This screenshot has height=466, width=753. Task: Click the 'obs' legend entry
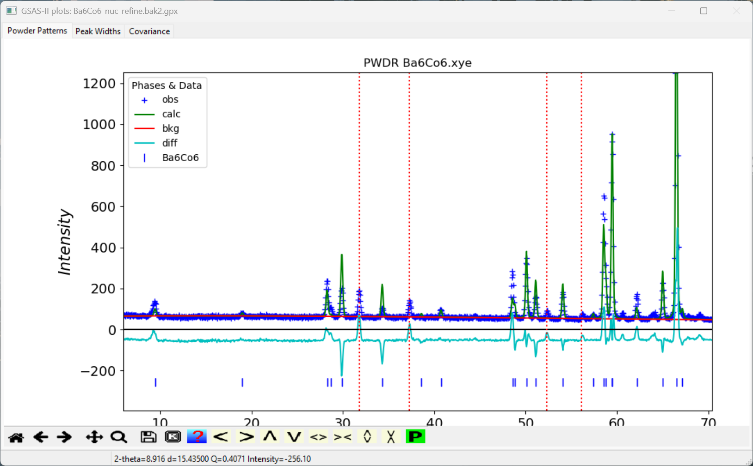(x=170, y=99)
